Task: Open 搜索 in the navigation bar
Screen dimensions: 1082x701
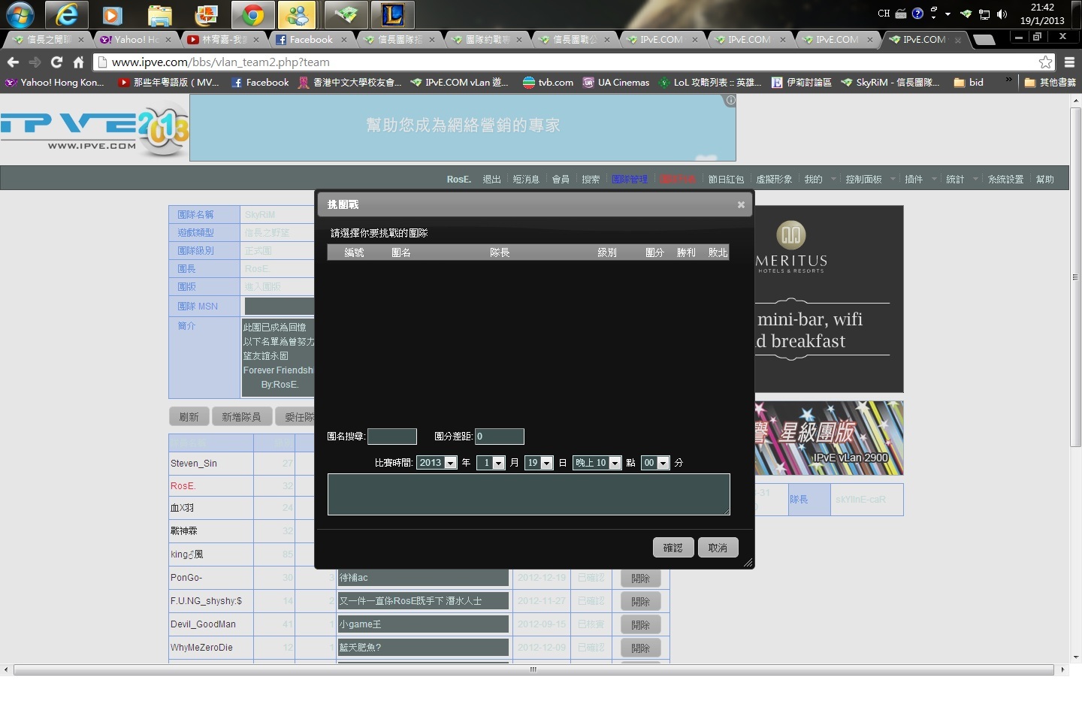Action: [591, 180]
